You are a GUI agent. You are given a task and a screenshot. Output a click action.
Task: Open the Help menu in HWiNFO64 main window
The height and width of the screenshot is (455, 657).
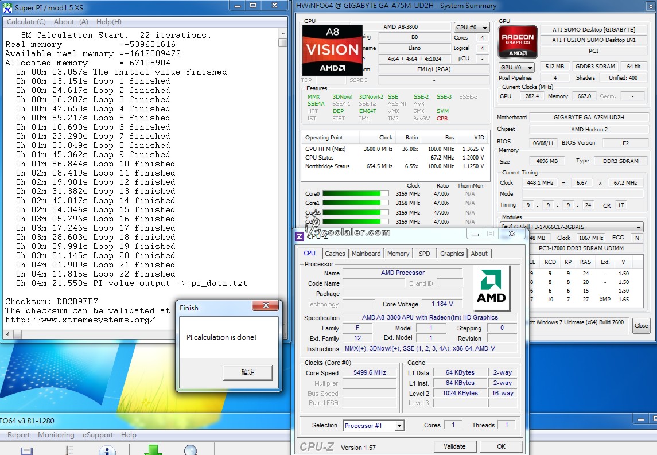pyautogui.click(x=129, y=435)
